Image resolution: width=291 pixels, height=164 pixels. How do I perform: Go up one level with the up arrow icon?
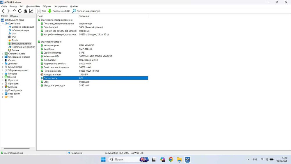tap(14, 11)
